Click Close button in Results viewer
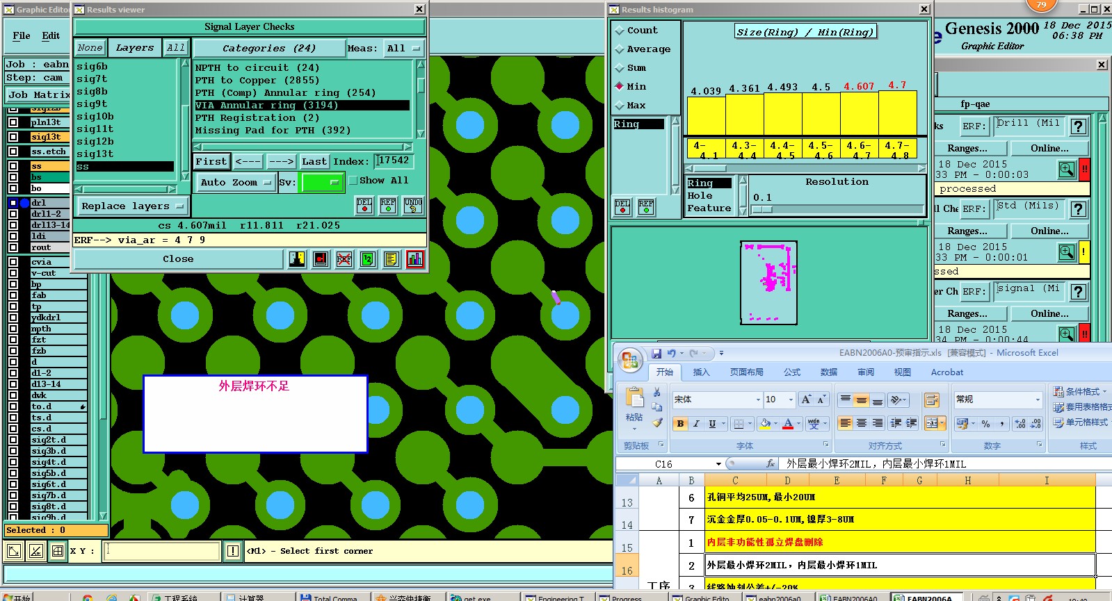Viewport: 1112px width, 601px height. [179, 259]
